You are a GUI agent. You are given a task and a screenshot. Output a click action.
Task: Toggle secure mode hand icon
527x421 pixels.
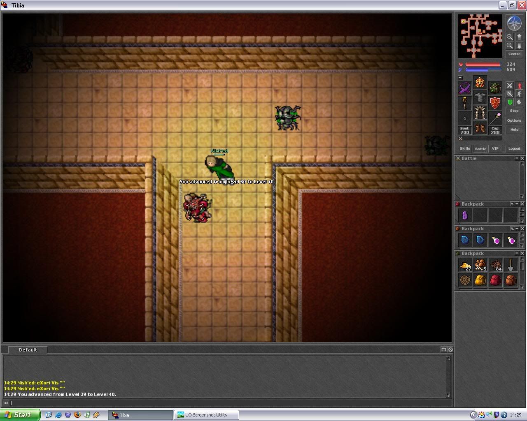(519, 102)
